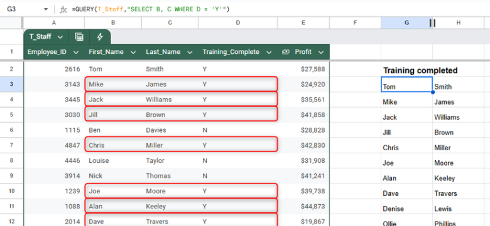Select column G header
This screenshot has width=490, height=226.
coord(406,23)
